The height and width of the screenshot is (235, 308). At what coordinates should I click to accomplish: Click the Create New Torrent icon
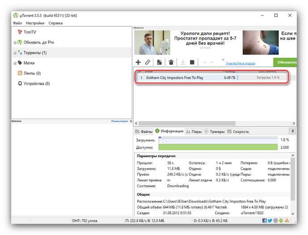pyautogui.click(x=159, y=62)
